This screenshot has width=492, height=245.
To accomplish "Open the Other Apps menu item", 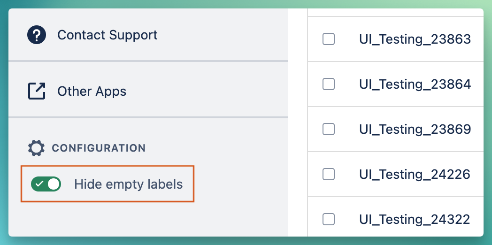I will pyautogui.click(x=92, y=91).
